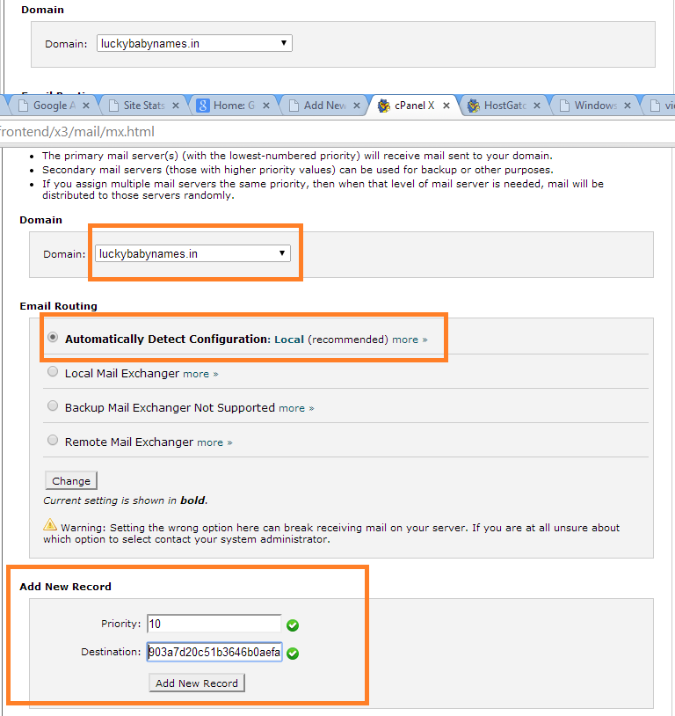
Task: Open the Windows browser tab
Action: pos(594,106)
